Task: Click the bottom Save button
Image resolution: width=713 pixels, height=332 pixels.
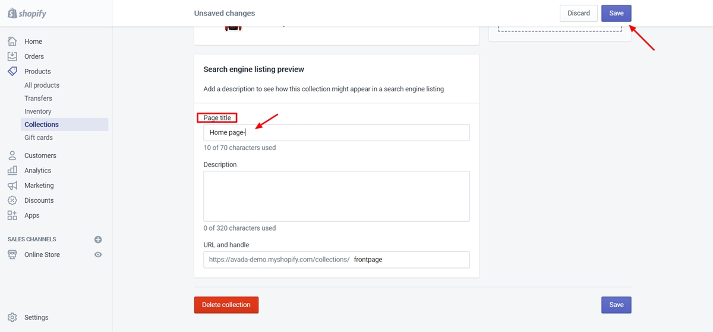Action: (616, 305)
